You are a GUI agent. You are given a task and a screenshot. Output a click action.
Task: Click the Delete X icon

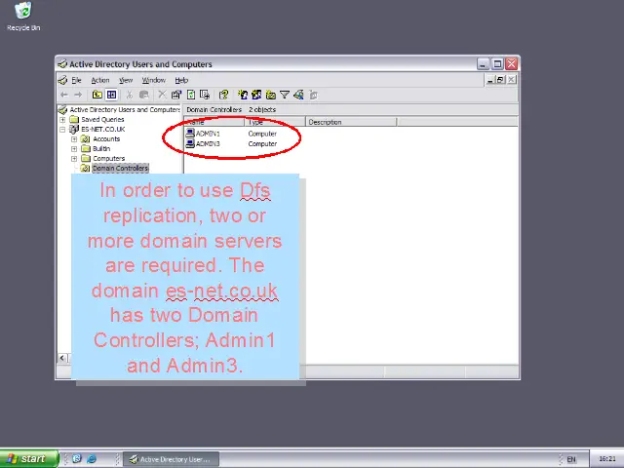pyautogui.click(x=162, y=95)
